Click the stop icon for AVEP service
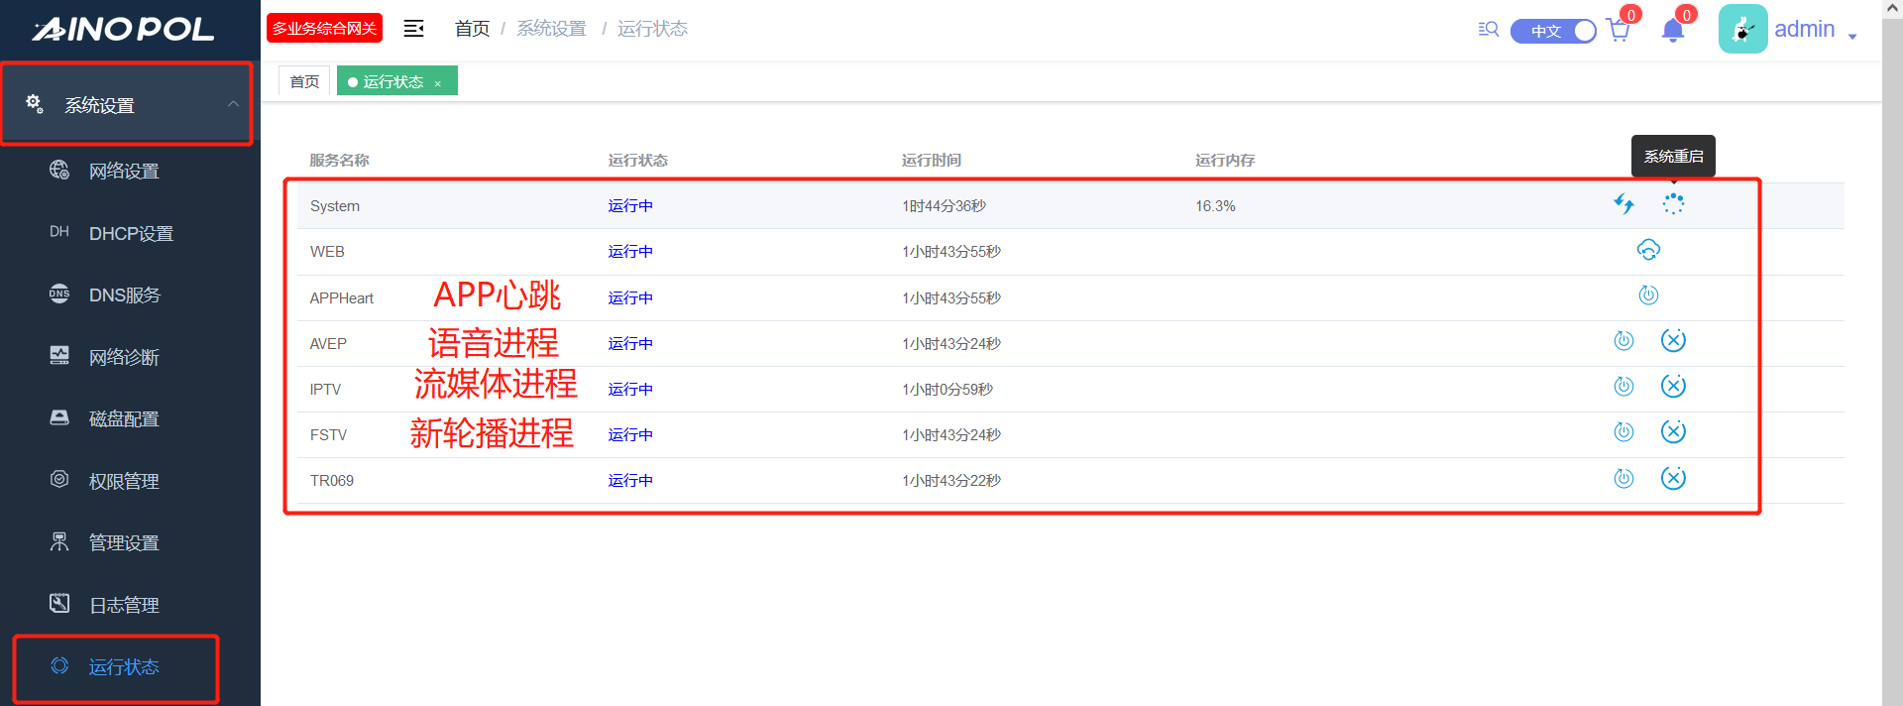 (x=1673, y=341)
